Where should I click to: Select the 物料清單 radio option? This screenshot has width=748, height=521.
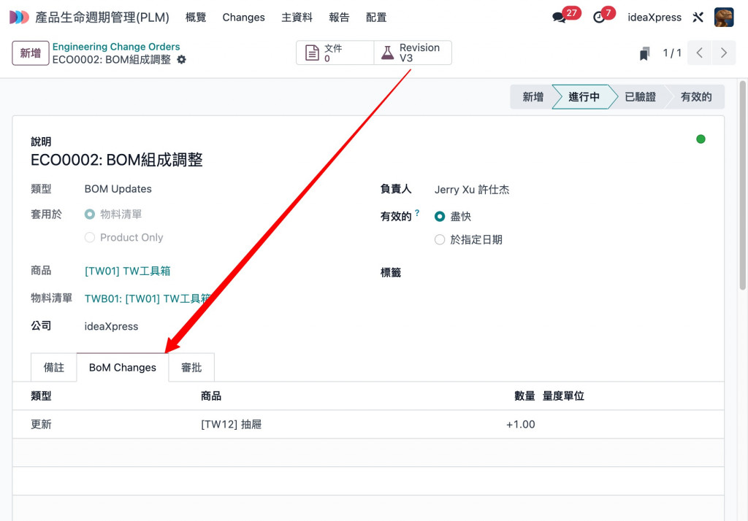click(90, 215)
